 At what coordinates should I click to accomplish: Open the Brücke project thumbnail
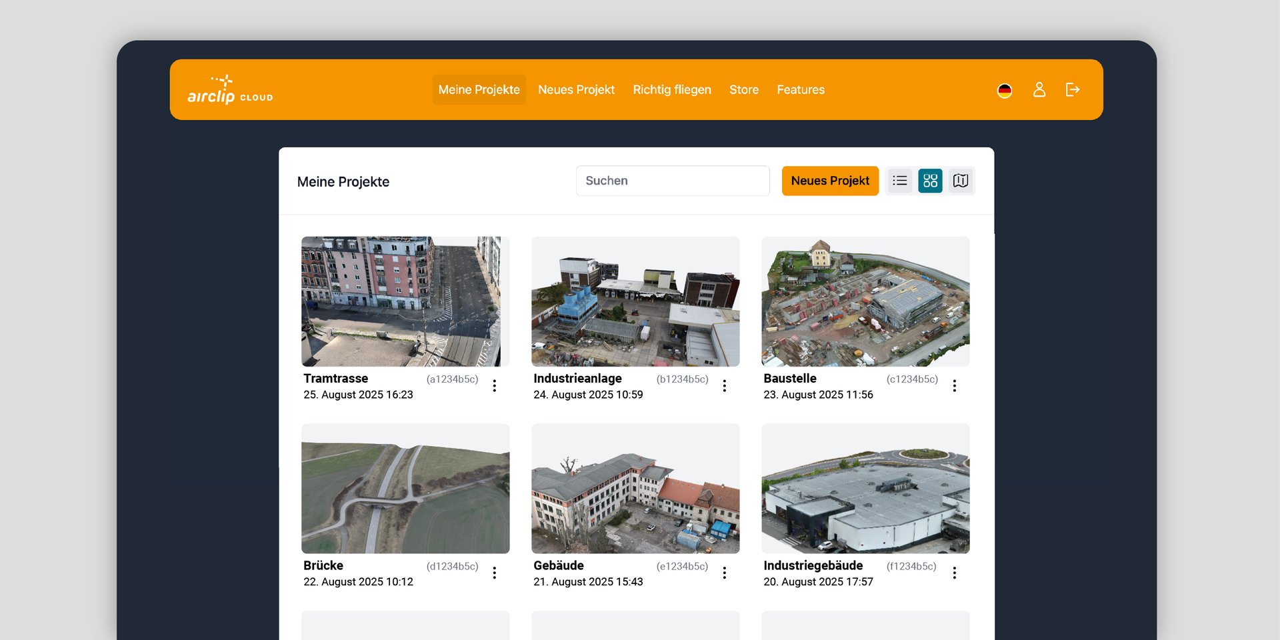[405, 489]
